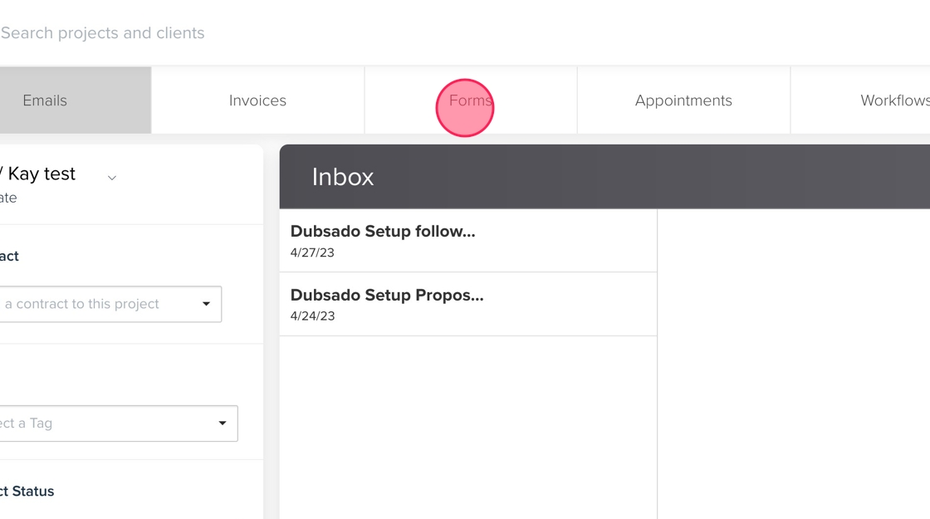Screen dimensions: 930x519
Task: Click the Tag selector placeholder text
Action: tap(27, 424)
